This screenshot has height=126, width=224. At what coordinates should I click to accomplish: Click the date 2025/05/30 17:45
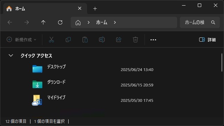click(x=137, y=100)
